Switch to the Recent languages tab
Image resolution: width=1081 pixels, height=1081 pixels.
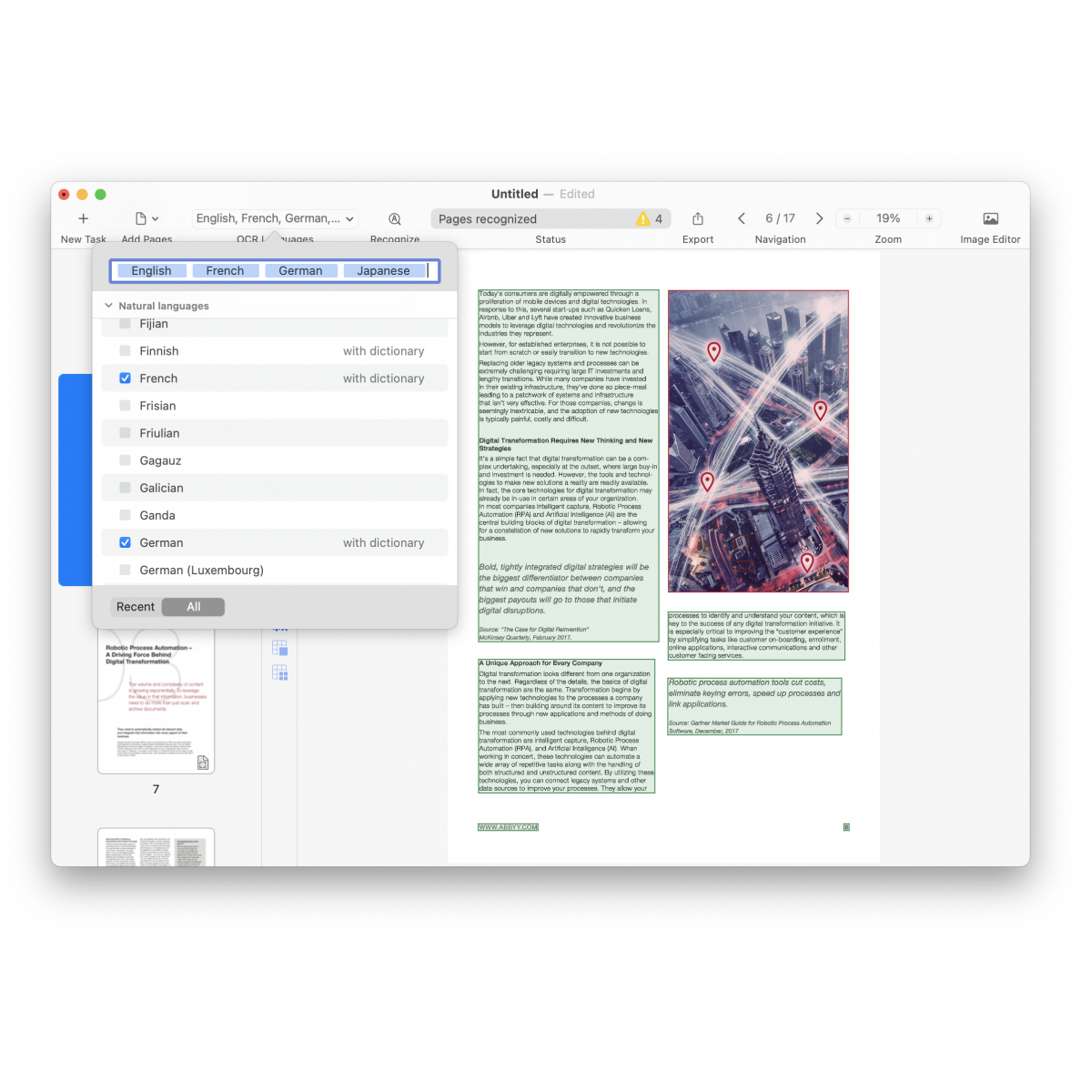[x=135, y=607]
